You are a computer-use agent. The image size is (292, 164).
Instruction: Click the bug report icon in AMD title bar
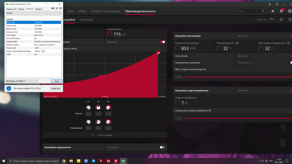(270, 4)
